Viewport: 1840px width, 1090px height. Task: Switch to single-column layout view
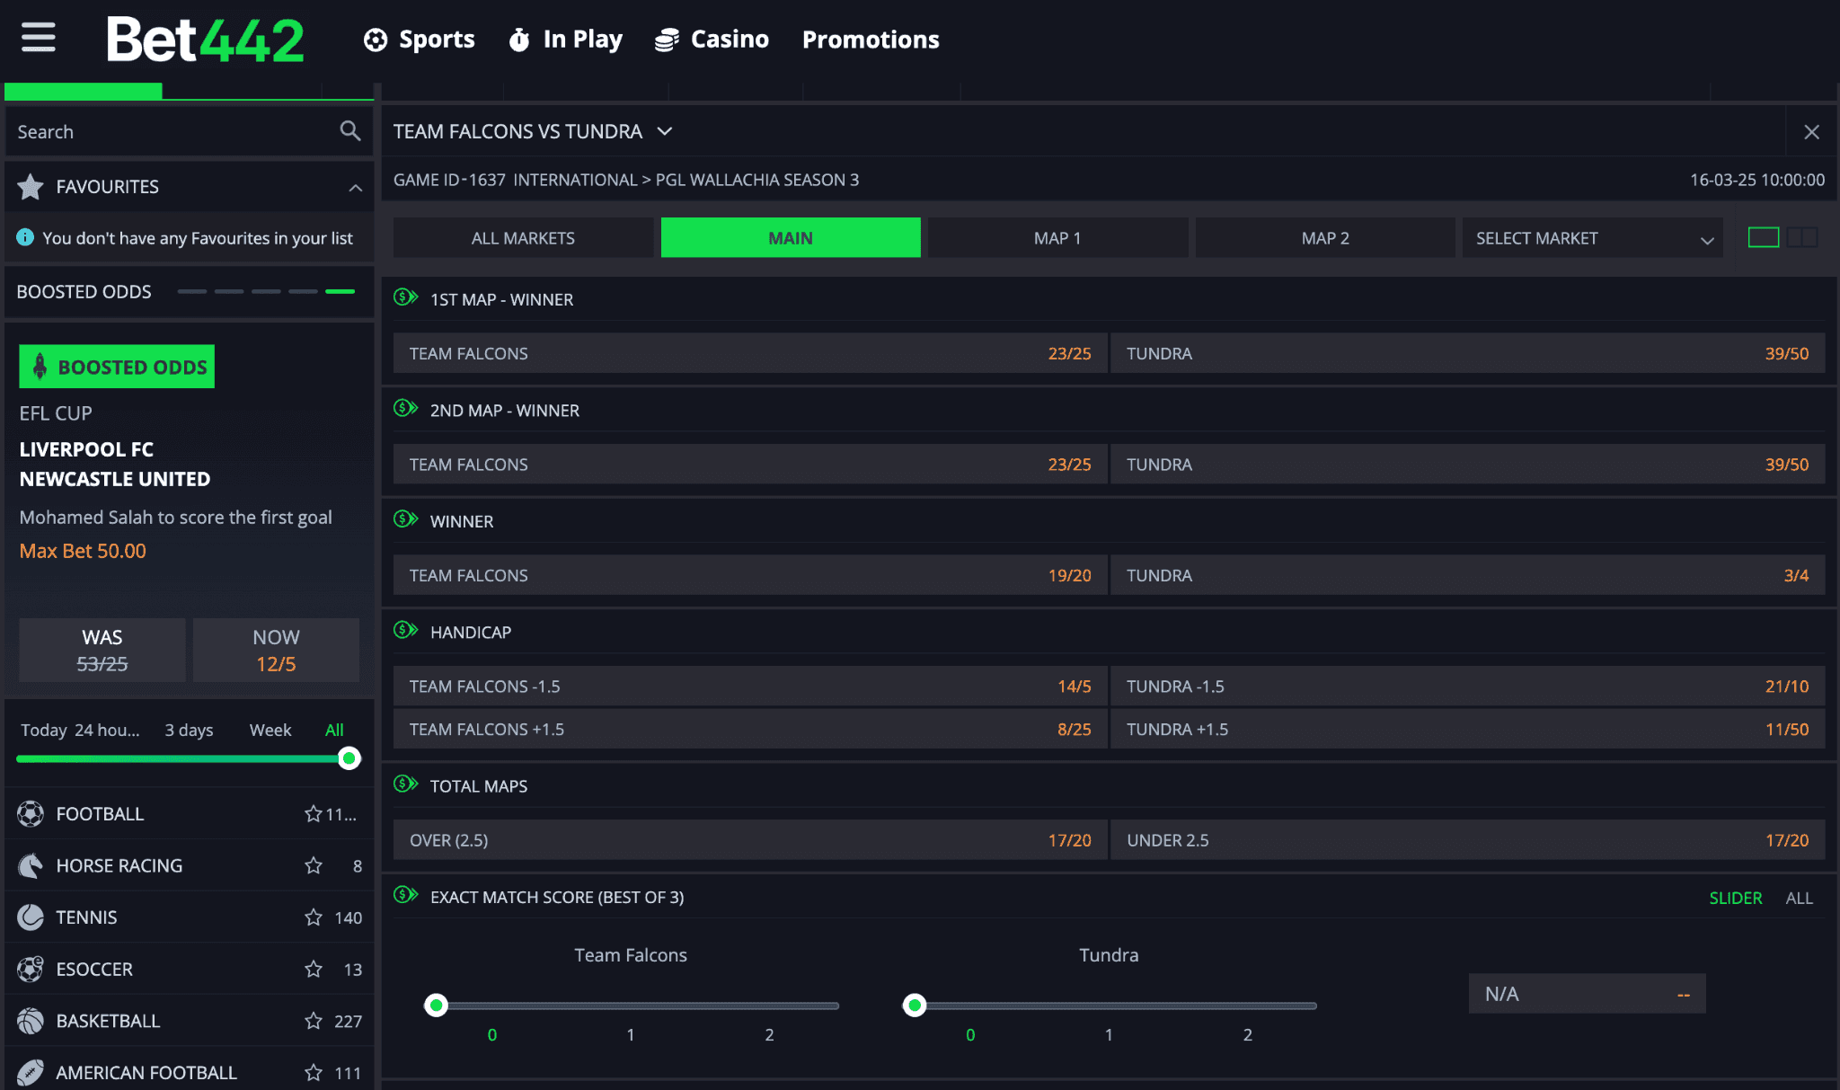pyautogui.click(x=1764, y=237)
